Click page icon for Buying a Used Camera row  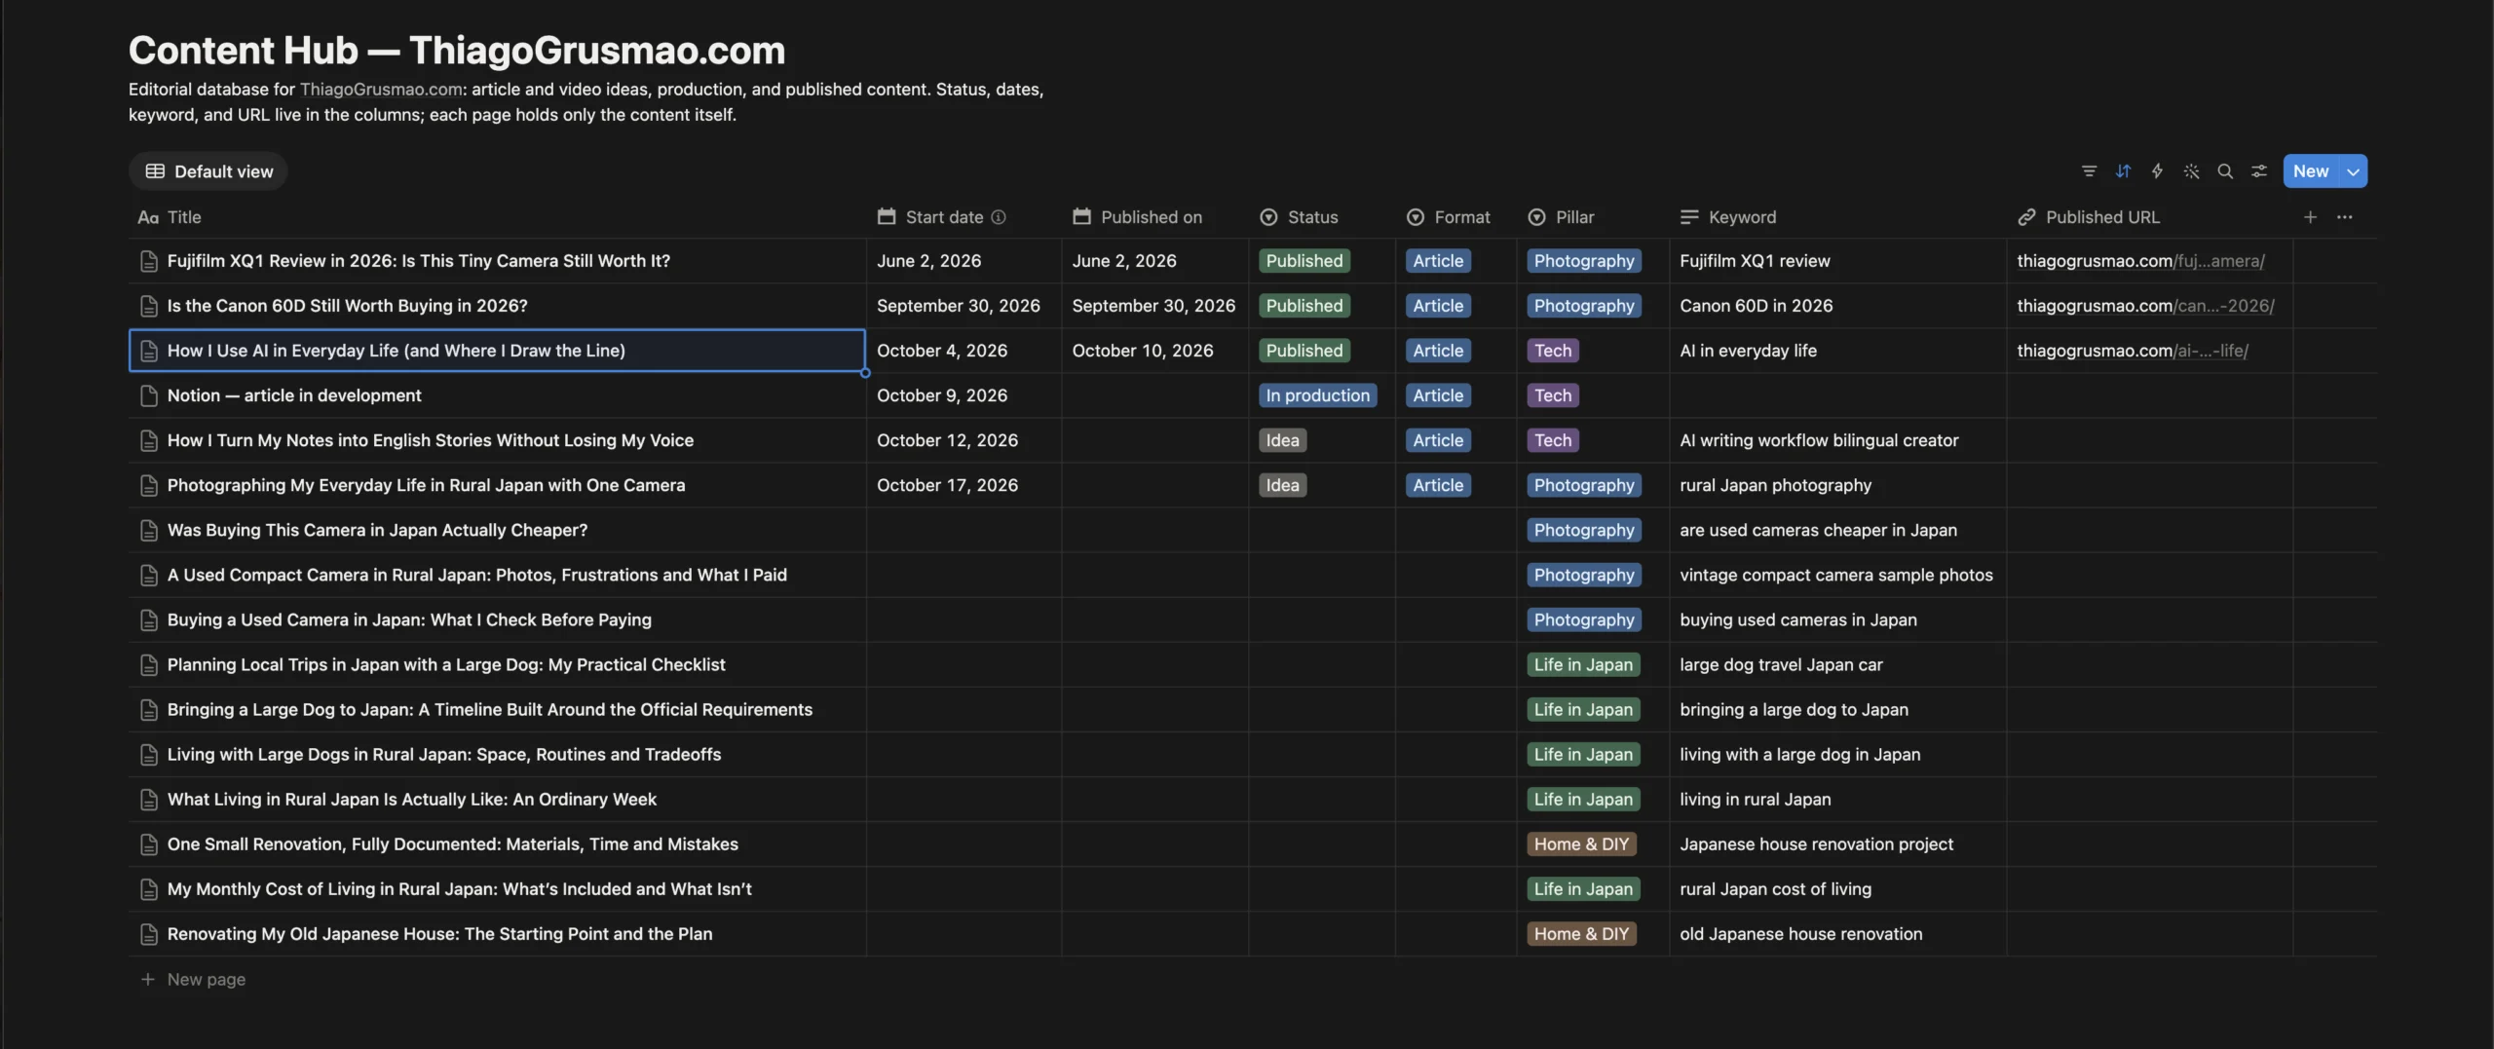click(x=149, y=620)
